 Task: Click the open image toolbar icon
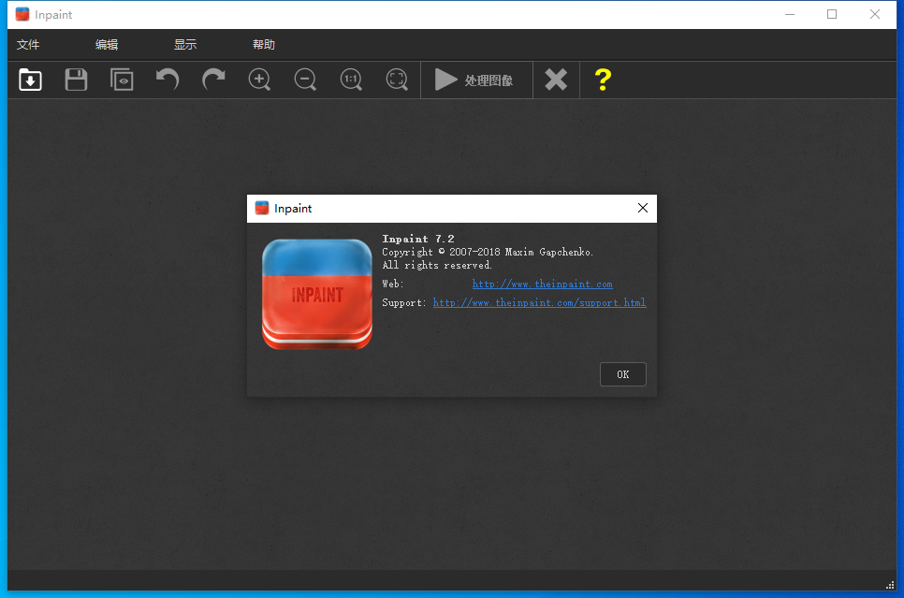pyautogui.click(x=30, y=80)
